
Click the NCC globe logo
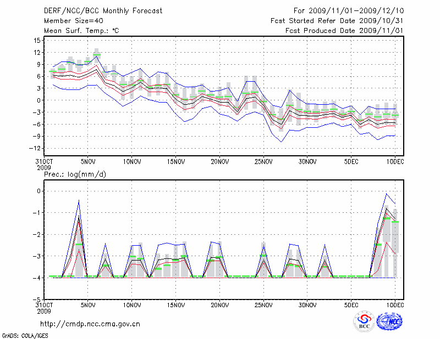pos(390,321)
